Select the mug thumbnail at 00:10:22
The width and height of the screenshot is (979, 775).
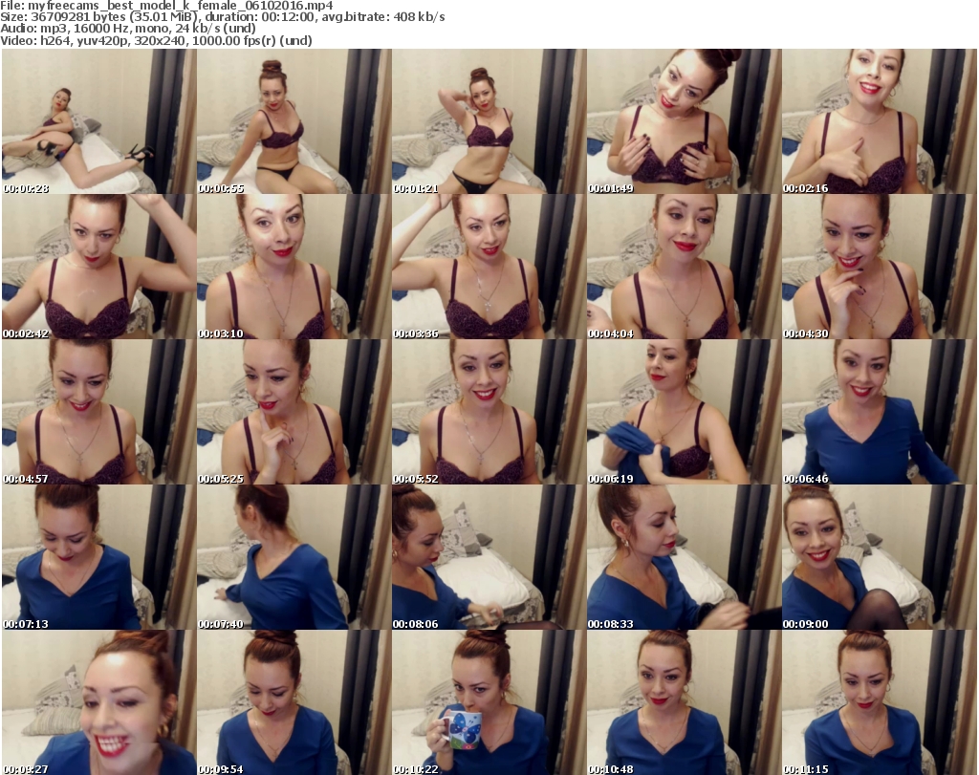489,702
